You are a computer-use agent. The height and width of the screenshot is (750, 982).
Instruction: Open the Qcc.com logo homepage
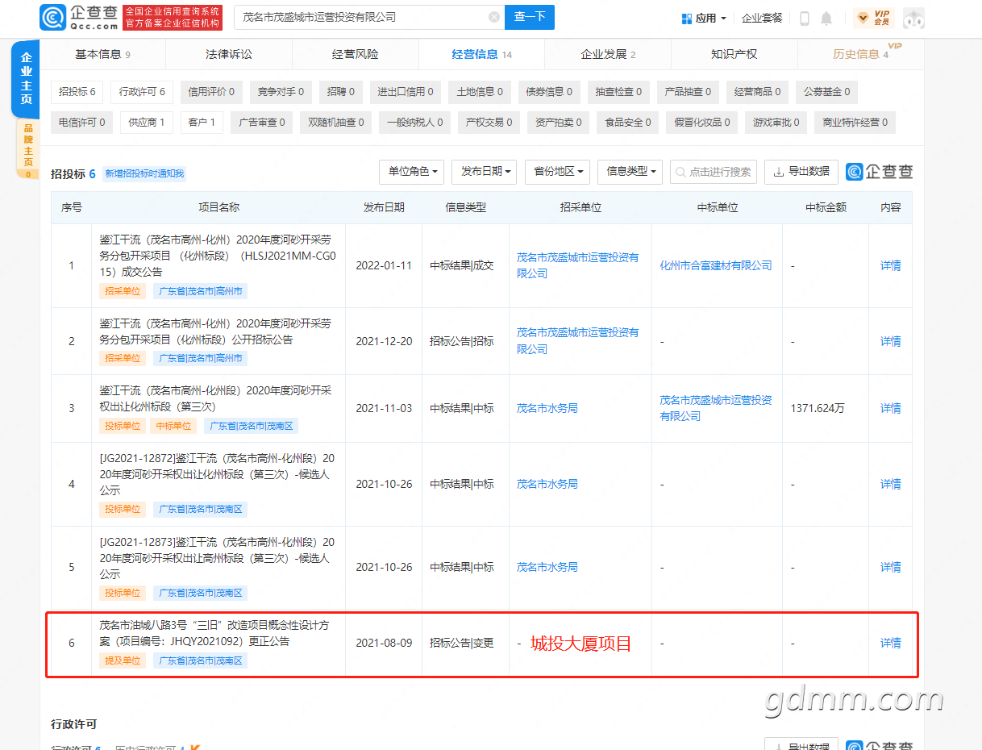78,17
